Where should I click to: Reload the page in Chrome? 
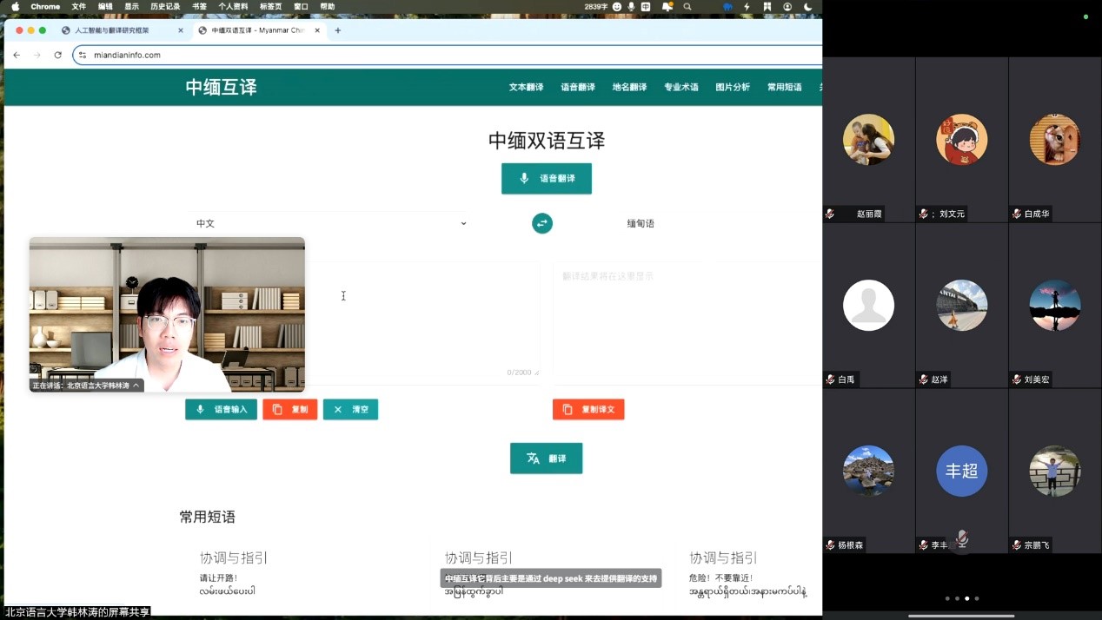(x=58, y=55)
